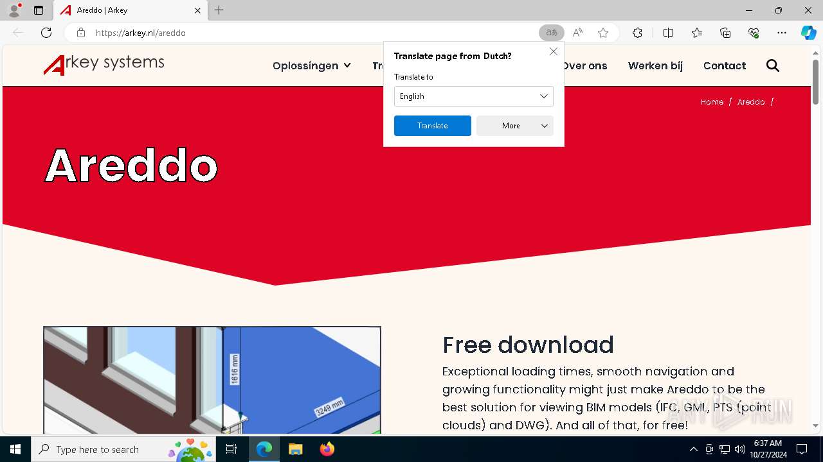Refresh the current page
823x462 pixels.
(x=46, y=33)
